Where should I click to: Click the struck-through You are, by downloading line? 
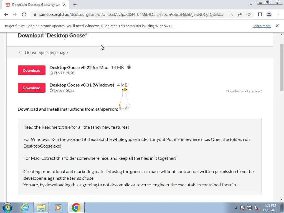coord(130,185)
